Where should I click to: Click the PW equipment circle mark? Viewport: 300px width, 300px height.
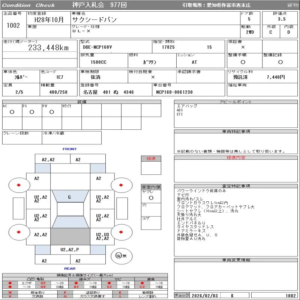(52, 112)
